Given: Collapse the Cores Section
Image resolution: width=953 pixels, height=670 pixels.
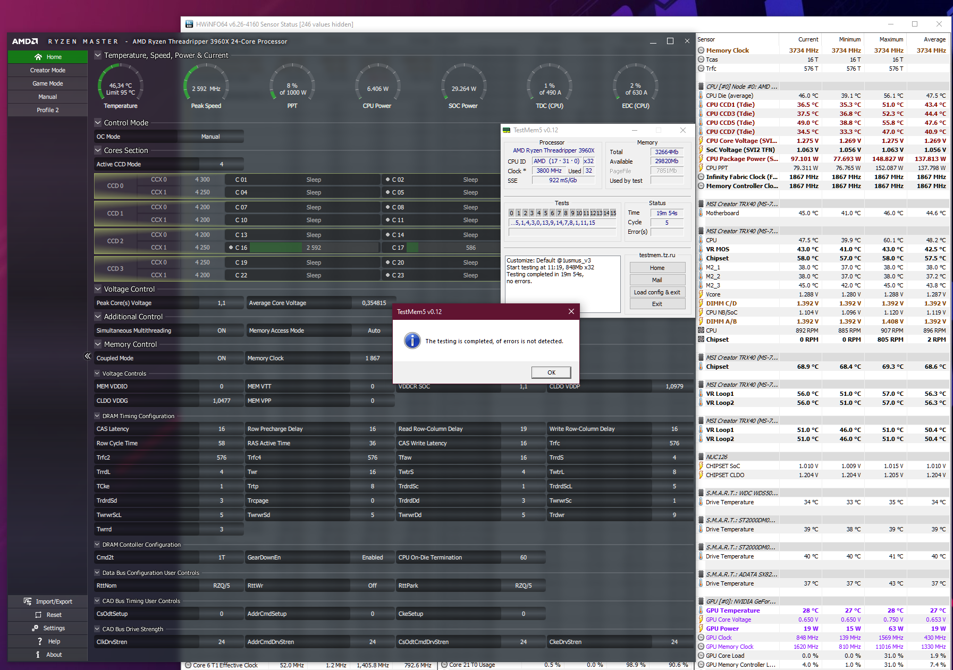Looking at the screenshot, I should click(x=98, y=150).
